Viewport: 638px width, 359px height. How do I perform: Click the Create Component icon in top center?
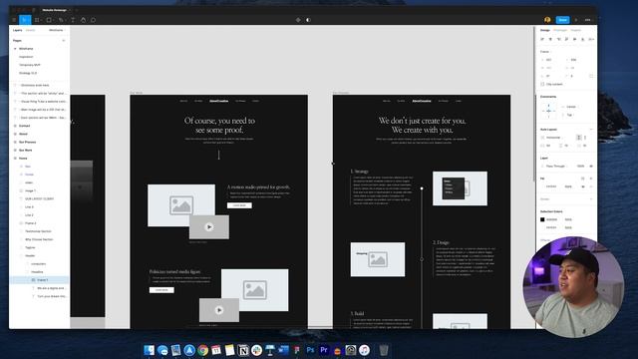coord(298,20)
